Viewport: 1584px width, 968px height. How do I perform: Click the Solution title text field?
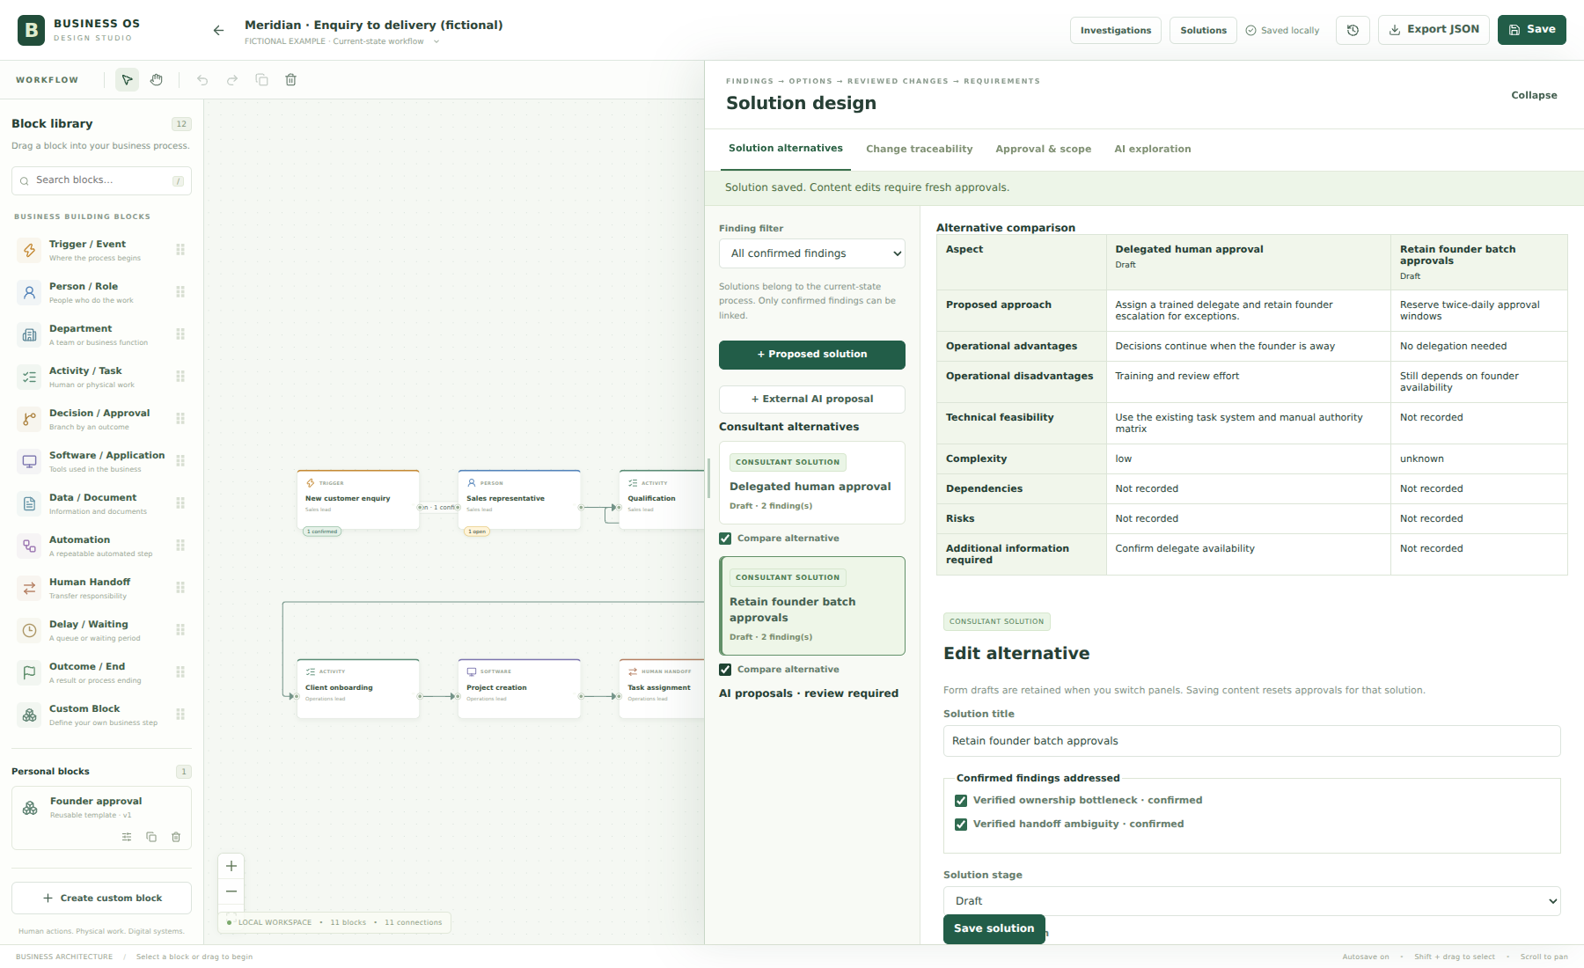point(1252,741)
